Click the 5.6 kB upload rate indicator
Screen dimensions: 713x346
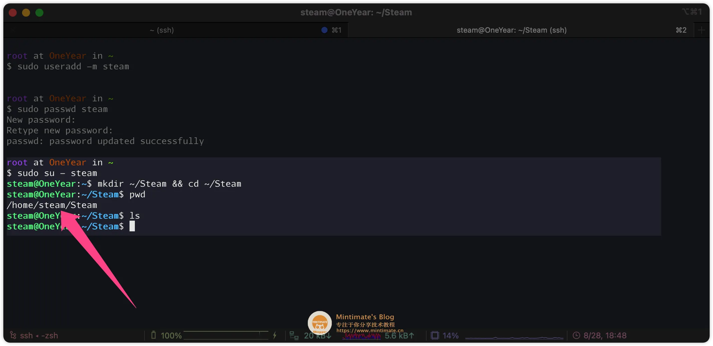click(399, 336)
